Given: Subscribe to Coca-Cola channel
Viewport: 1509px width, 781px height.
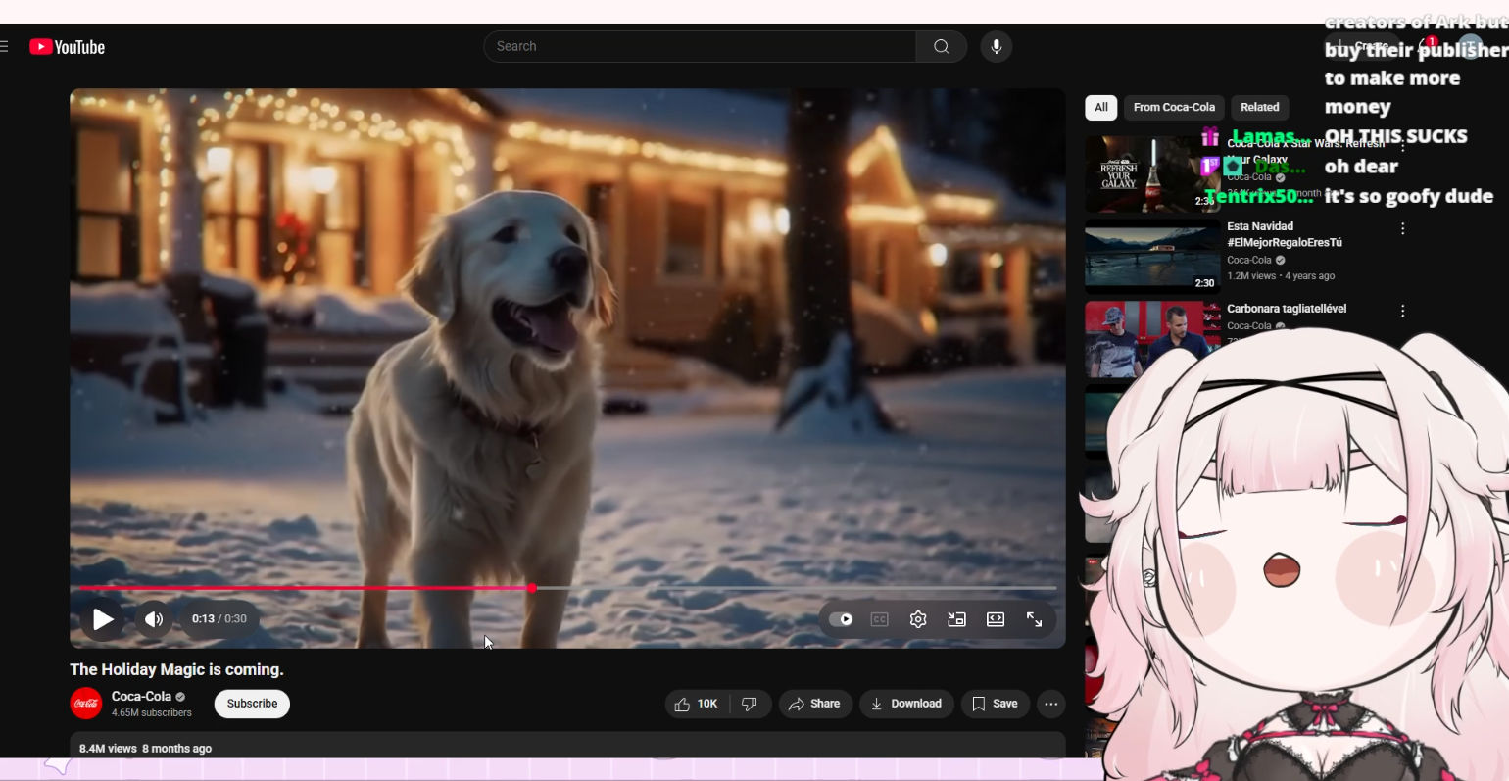Looking at the screenshot, I should tap(252, 704).
